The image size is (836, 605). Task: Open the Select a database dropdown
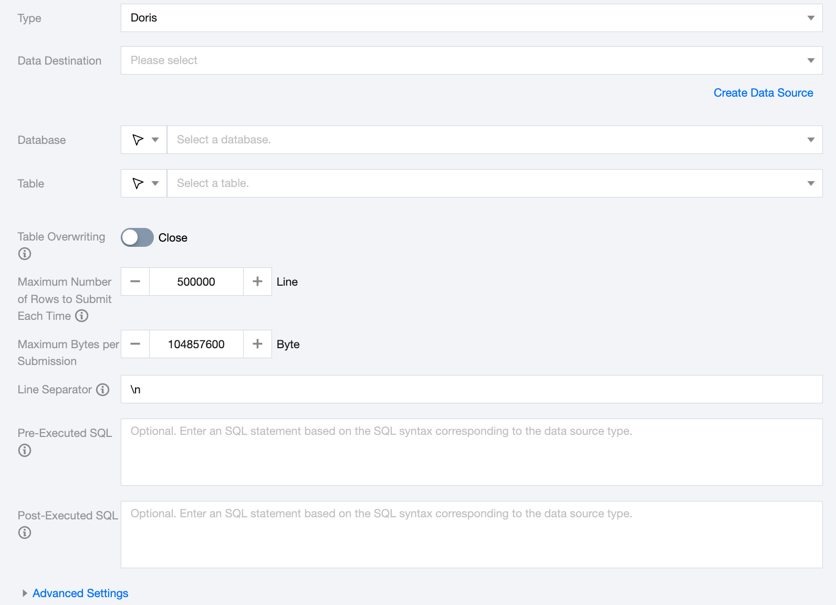pos(494,140)
